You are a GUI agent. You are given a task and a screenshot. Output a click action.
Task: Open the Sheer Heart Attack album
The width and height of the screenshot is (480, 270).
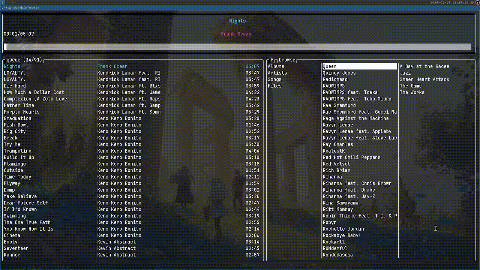click(424, 79)
